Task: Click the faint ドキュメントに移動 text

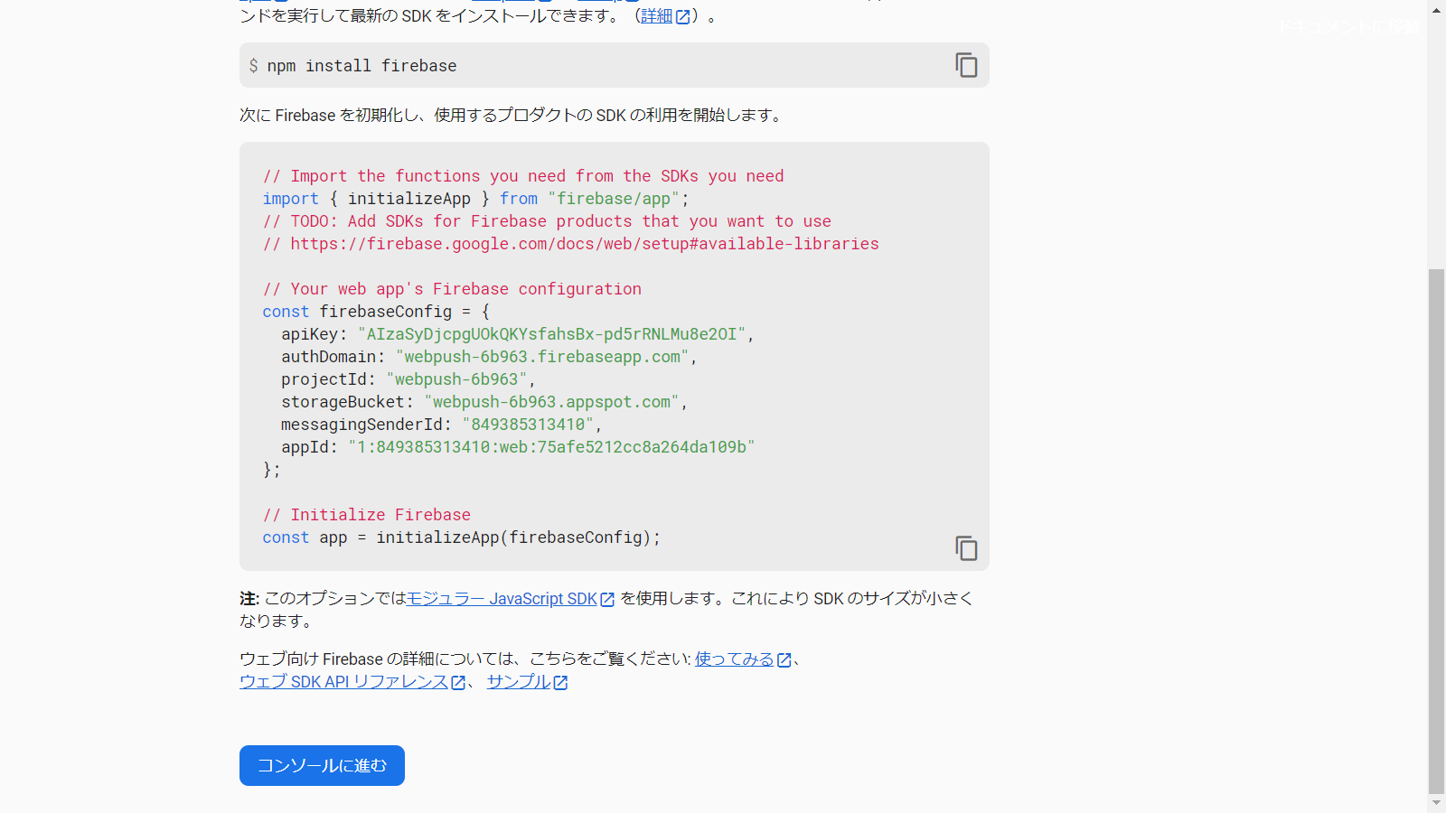Action: 1348,27
